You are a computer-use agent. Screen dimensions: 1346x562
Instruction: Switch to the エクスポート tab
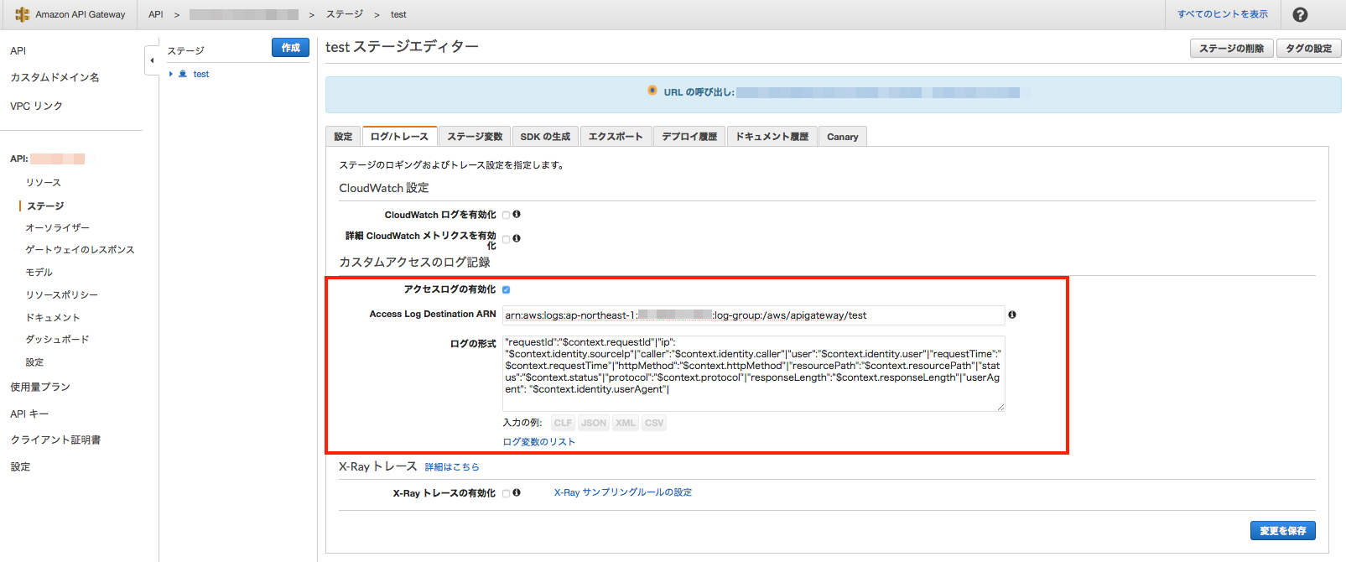[616, 137]
